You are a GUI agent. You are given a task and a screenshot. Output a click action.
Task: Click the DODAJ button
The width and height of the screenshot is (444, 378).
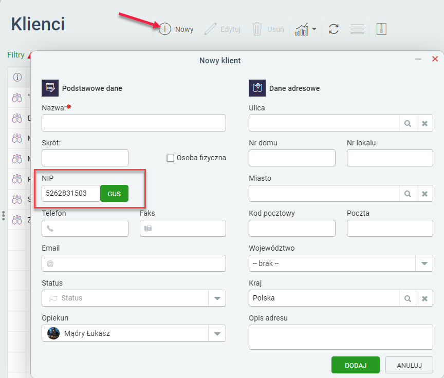[x=356, y=365]
